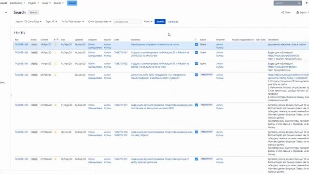
Task: Click the priority icon of TASKITB-364
Action: pyautogui.click(x=56, y=44)
